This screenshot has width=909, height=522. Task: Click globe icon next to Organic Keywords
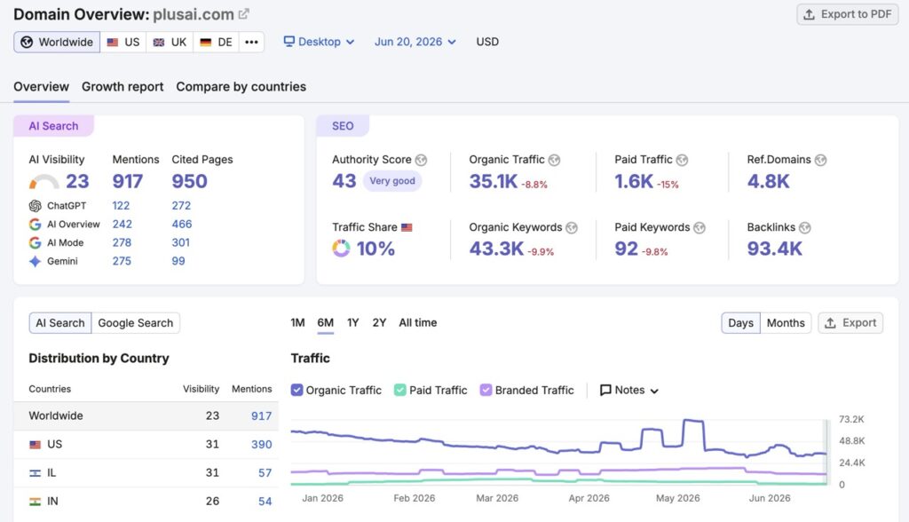tap(573, 228)
